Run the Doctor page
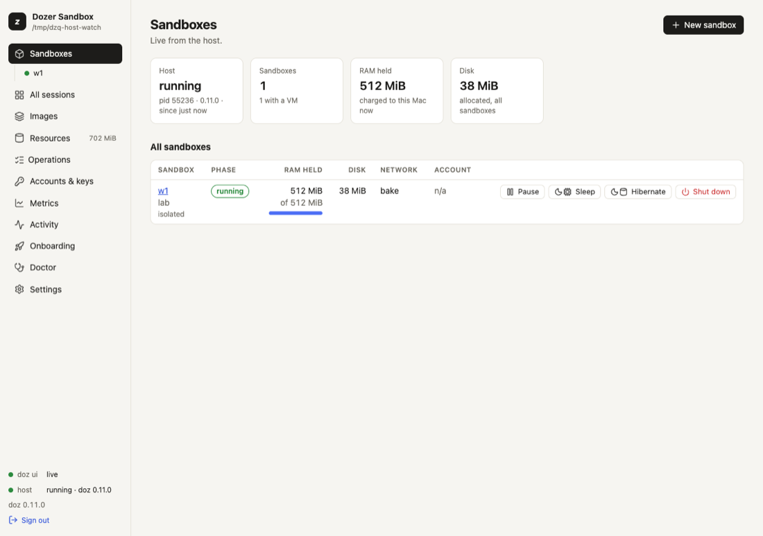This screenshot has height=536, width=763. point(65,268)
